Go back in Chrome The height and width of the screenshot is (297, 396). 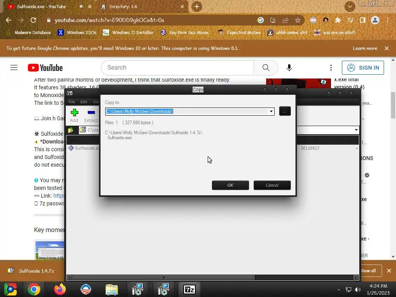[x=9, y=20]
